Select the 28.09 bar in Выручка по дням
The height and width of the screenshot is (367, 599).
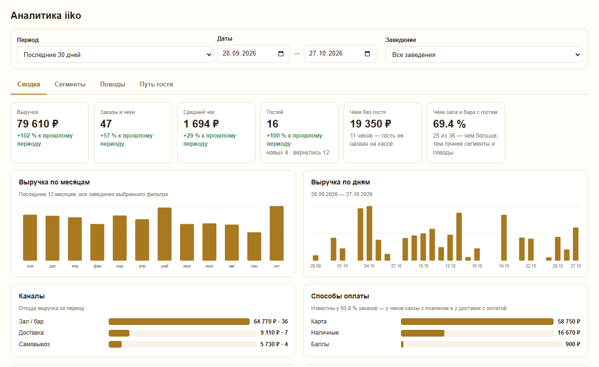click(315, 258)
